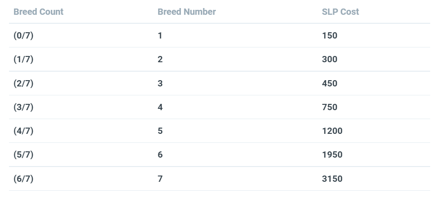Click the SLP Cost column header
This screenshot has width=436, height=197.
tap(340, 12)
